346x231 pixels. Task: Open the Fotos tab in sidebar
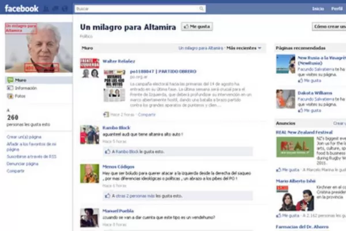(x=20, y=96)
